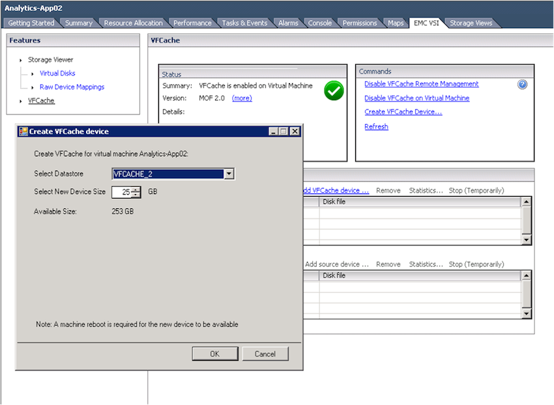Click the Create VFCache device dialog icon
The width and height of the screenshot is (554, 405).
(23, 132)
